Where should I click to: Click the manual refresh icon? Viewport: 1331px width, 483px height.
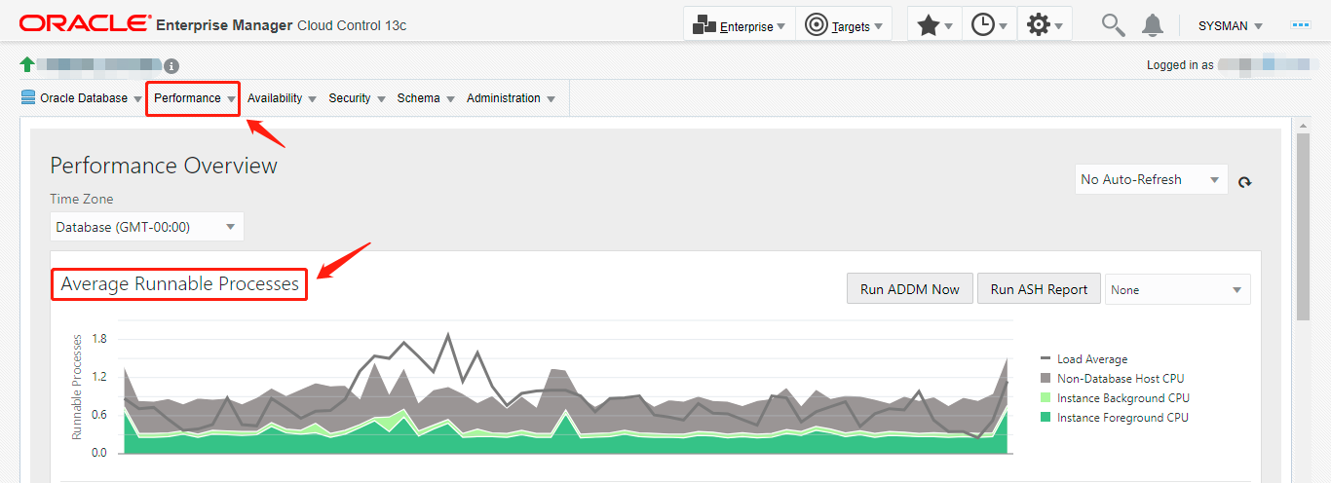coord(1244,181)
